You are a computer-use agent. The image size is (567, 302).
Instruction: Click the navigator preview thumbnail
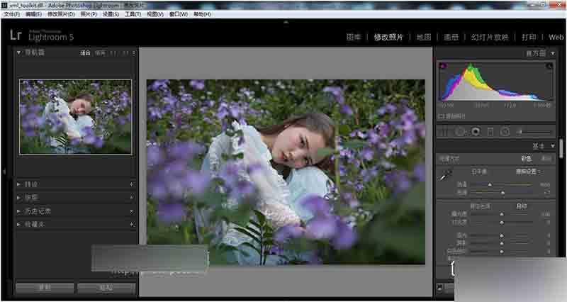click(75, 116)
